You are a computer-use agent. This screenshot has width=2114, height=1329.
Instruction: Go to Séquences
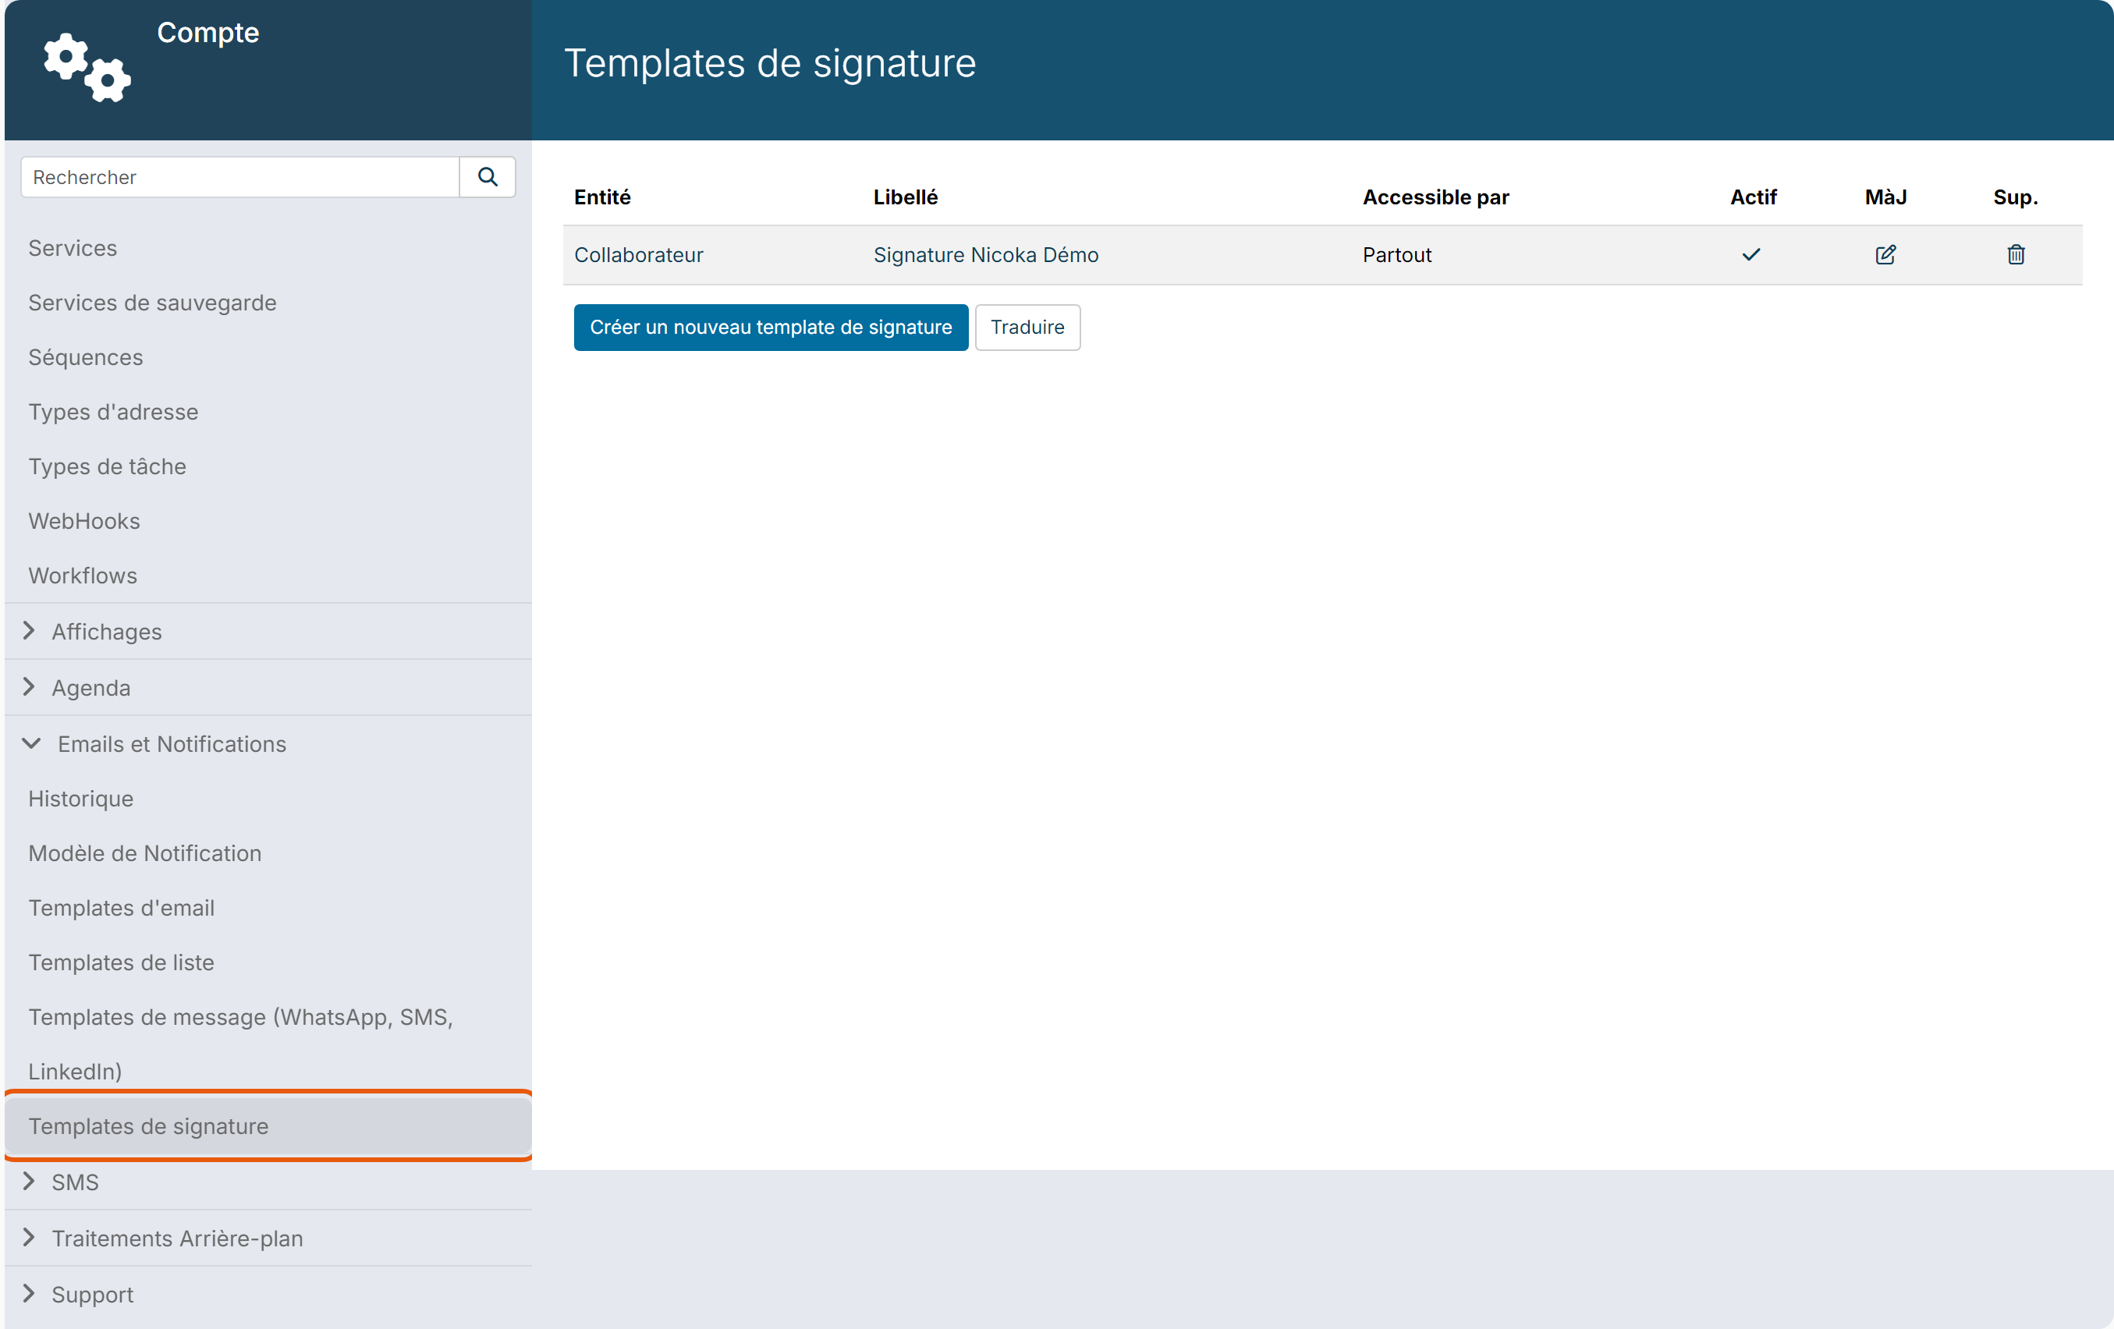tap(85, 357)
